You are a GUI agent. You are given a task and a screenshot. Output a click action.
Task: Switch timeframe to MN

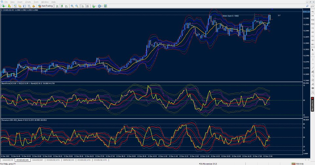(313, 44)
